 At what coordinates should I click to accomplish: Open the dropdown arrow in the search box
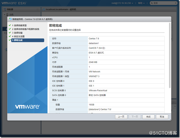tap(176, 3)
